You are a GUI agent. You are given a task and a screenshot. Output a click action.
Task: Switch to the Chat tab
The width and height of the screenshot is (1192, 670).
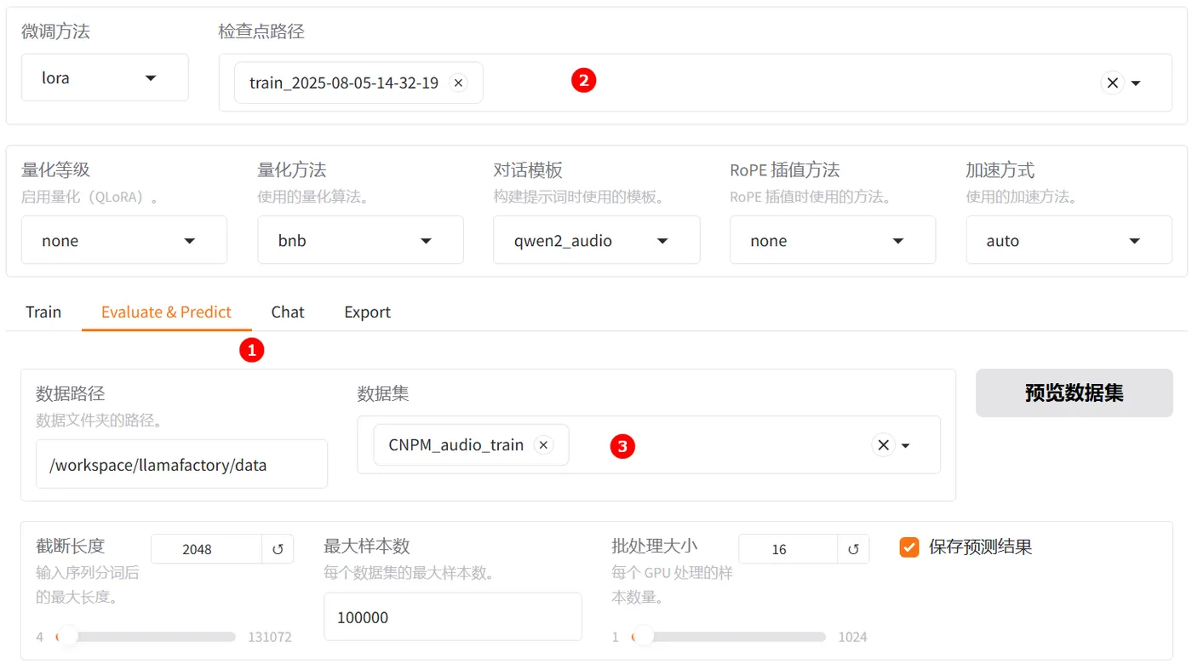288,312
